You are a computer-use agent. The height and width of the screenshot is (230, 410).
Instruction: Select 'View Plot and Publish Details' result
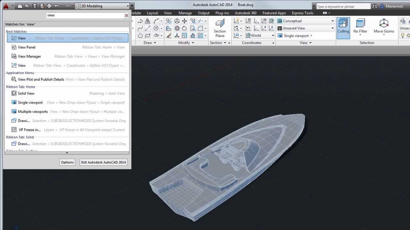(68, 80)
